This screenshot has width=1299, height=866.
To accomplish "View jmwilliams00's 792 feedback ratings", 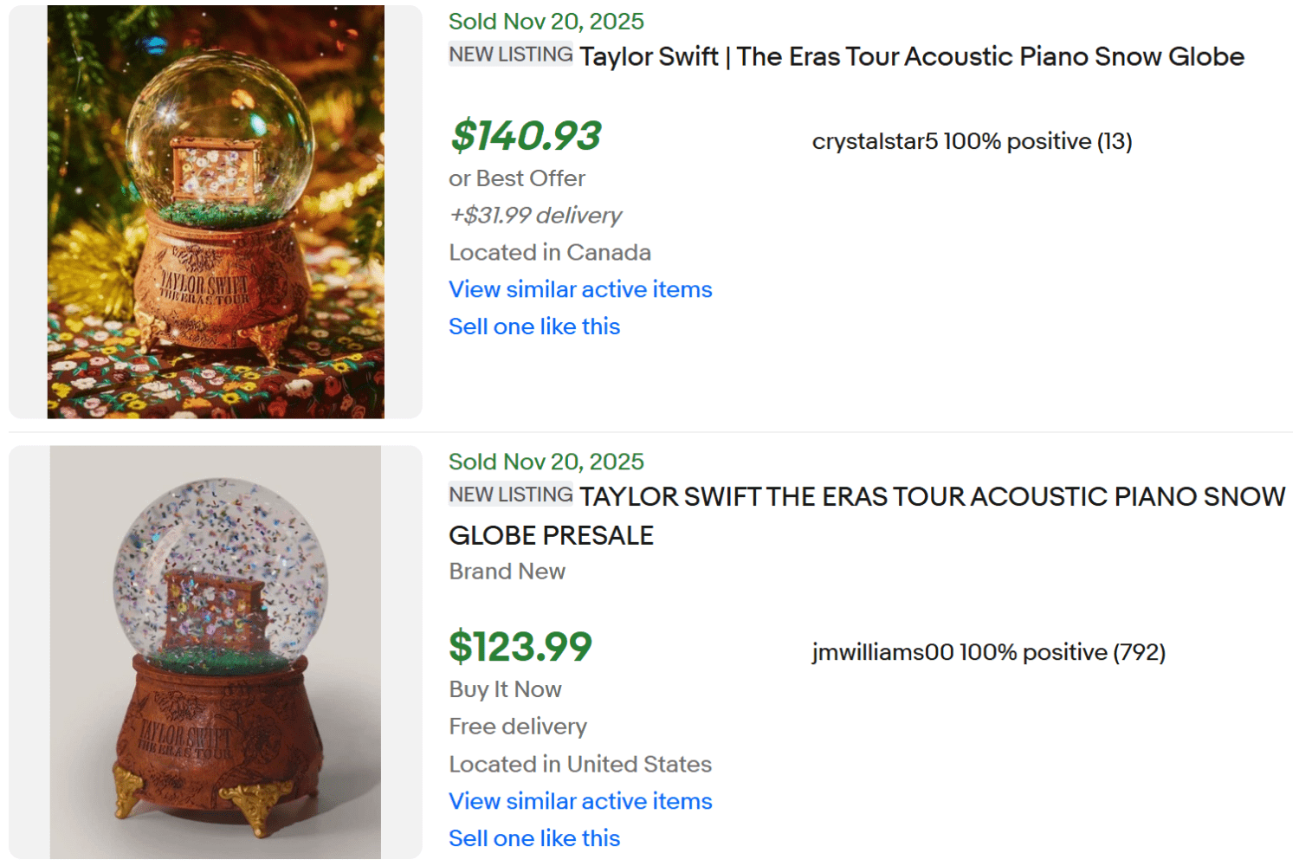I will [1141, 652].
